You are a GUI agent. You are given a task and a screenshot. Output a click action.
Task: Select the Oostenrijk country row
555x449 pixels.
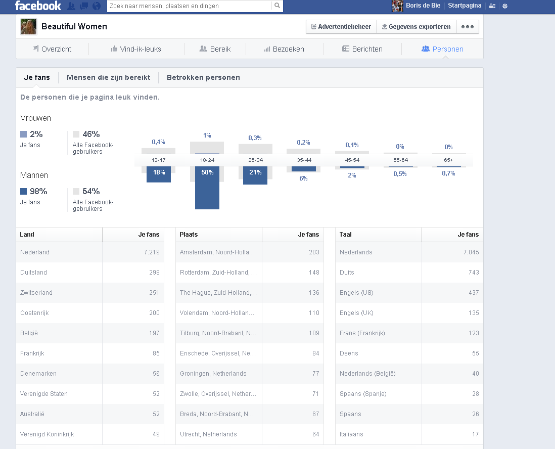click(90, 312)
